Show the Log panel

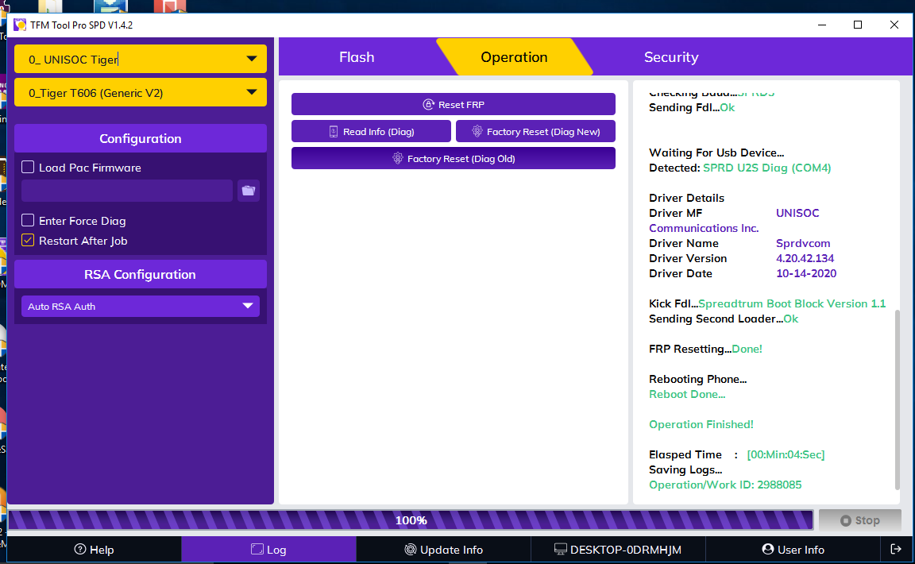click(x=268, y=550)
